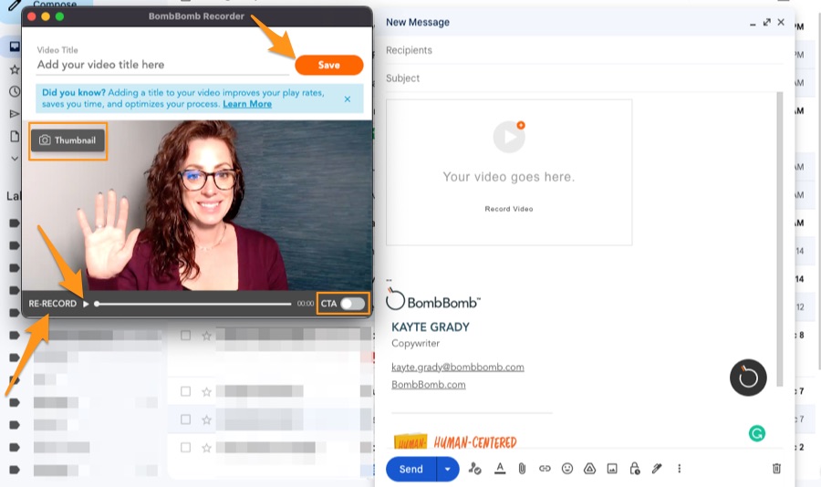Viewport: 821px width, 487px height.
Task: Insert photo with the image icon
Action: tap(612, 469)
